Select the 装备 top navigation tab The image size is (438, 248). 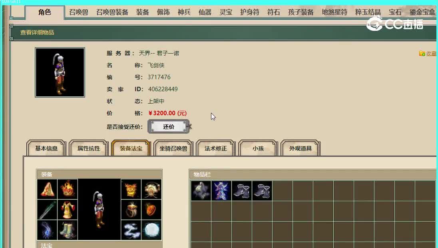click(143, 12)
